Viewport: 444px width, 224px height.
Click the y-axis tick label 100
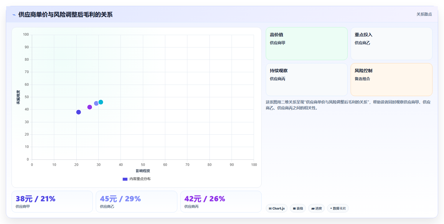click(26, 35)
